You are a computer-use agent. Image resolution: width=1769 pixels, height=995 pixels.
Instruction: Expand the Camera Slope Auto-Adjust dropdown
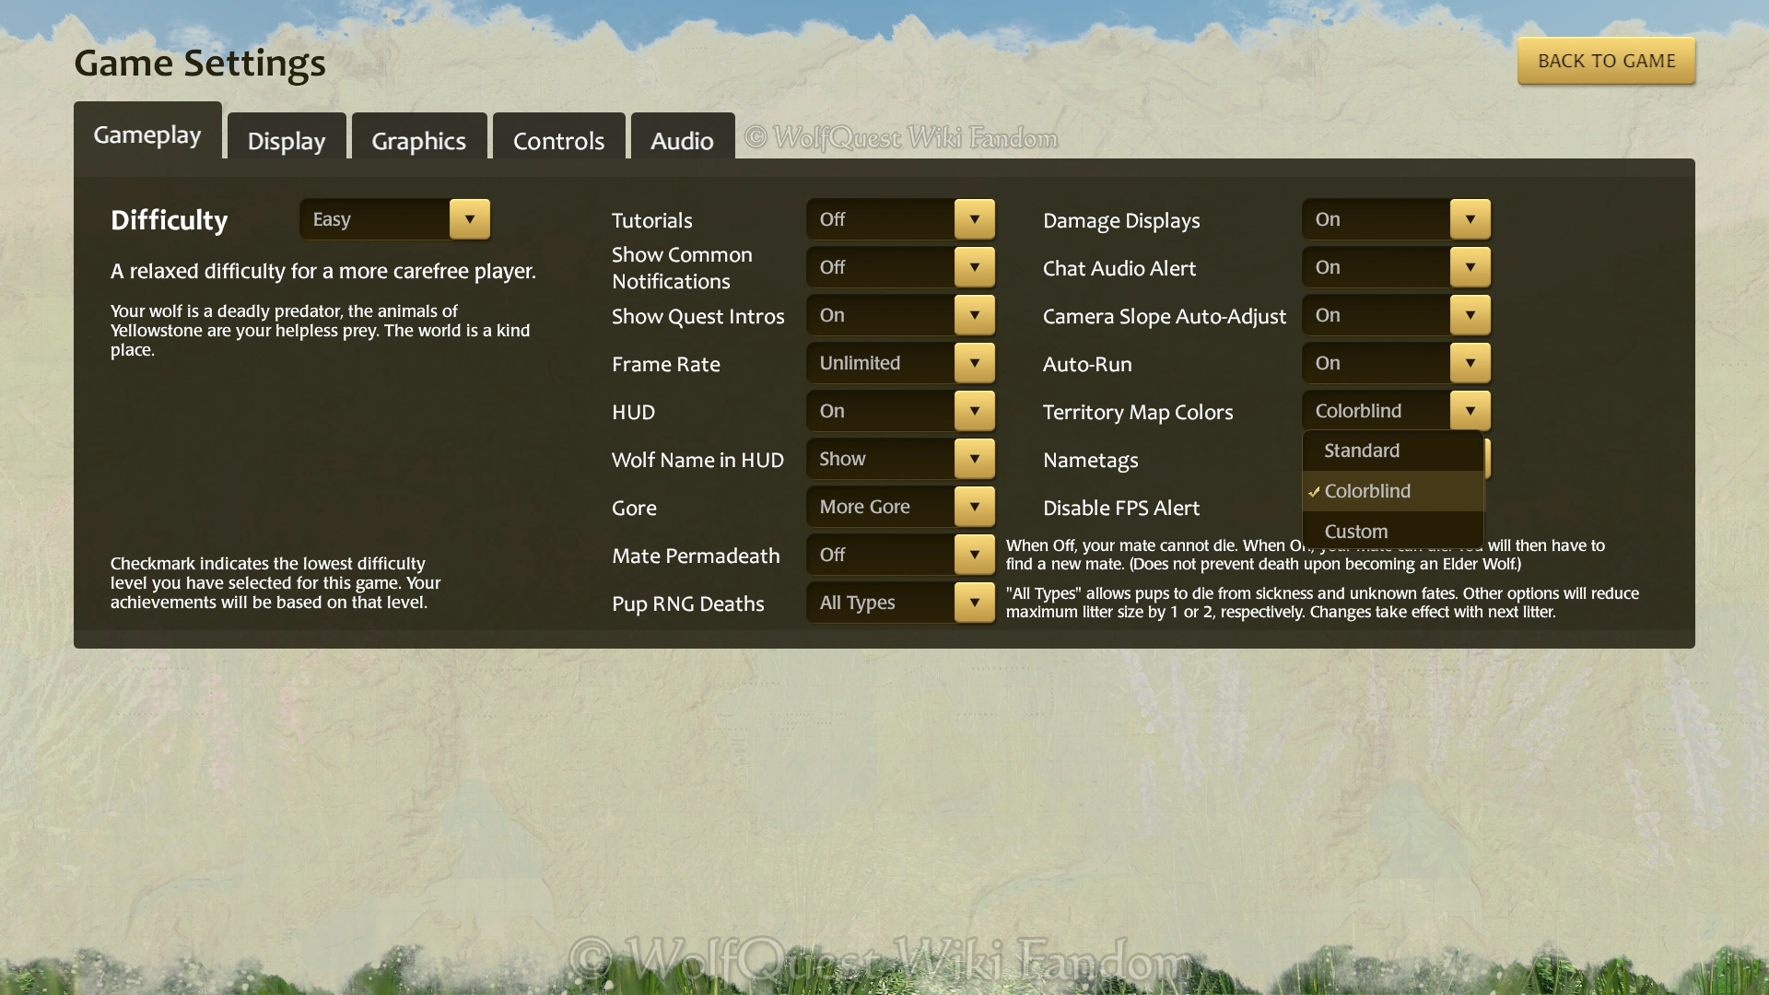(x=1396, y=315)
